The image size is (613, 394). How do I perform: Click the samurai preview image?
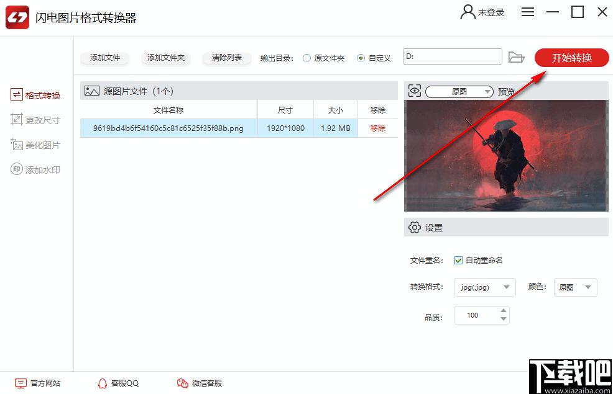[x=506, y=156]
